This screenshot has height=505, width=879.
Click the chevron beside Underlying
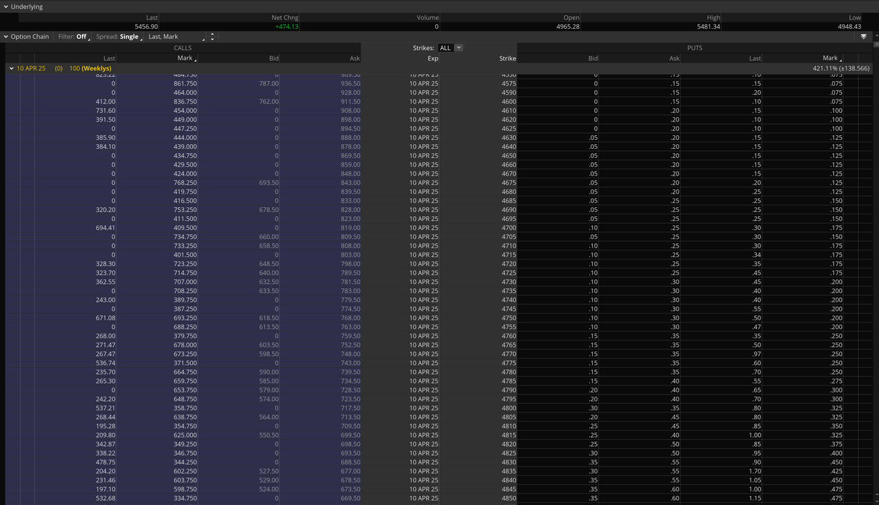6,6
